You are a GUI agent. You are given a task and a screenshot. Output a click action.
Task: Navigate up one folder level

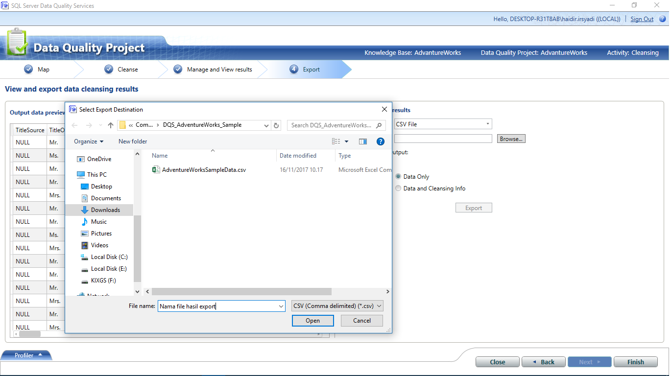(110, 125)
